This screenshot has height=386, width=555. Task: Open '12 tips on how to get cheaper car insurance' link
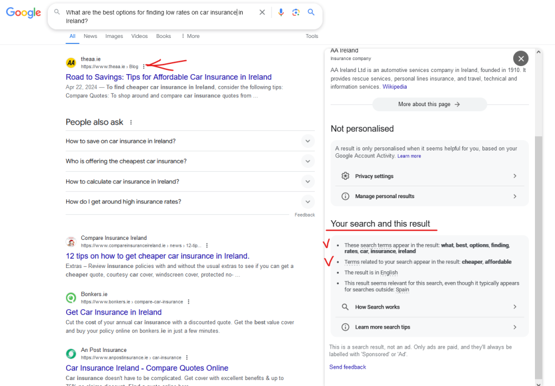(x=158, y=256)
